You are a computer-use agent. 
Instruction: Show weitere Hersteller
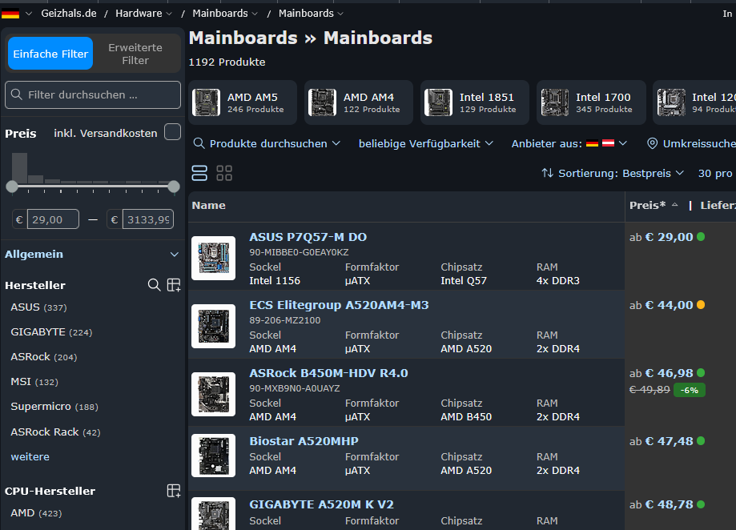tap(30, 456)
